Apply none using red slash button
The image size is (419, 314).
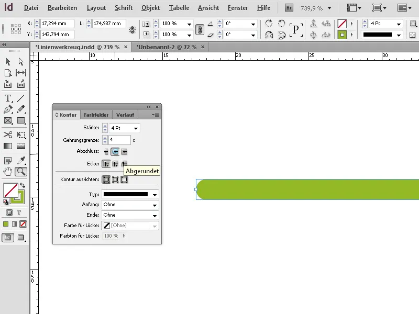coord(23,224)
